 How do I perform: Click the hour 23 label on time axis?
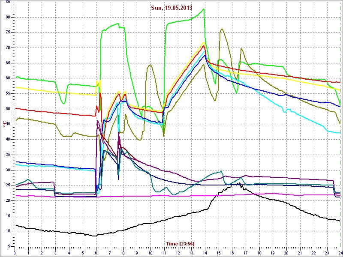coord(327,253)
